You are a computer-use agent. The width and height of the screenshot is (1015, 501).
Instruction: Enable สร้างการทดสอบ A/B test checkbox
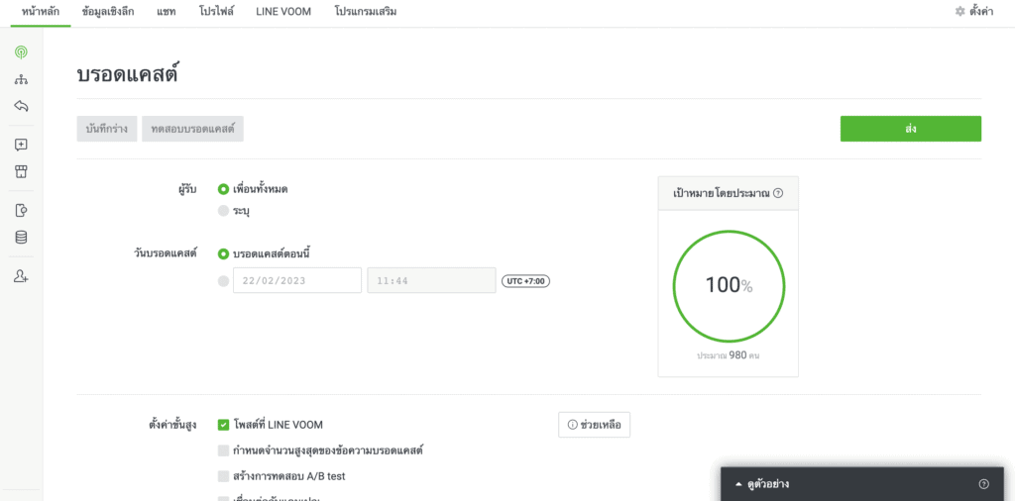click(223, 476)
